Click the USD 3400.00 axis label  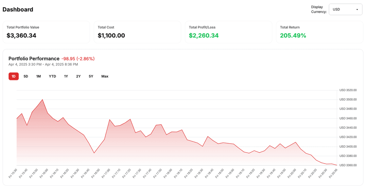coord(348,147)
